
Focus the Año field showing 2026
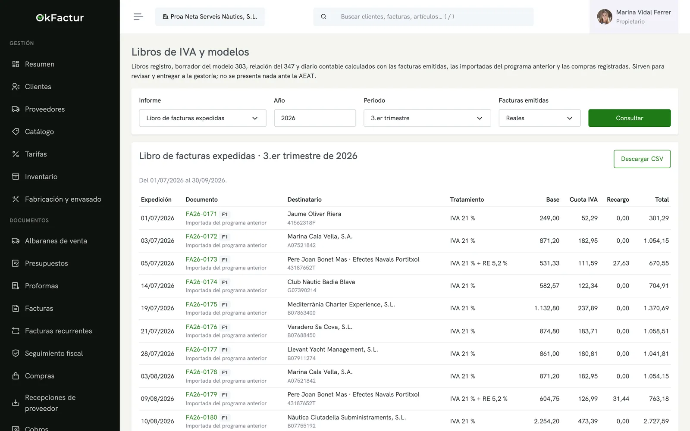point(315,118)
